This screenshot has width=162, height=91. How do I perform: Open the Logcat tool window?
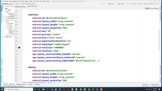click(37, 84)
